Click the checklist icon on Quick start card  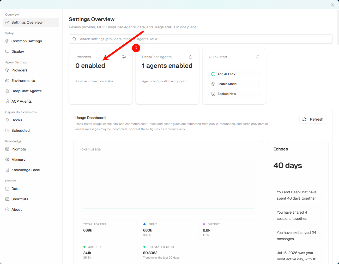[x=257, y=57]
